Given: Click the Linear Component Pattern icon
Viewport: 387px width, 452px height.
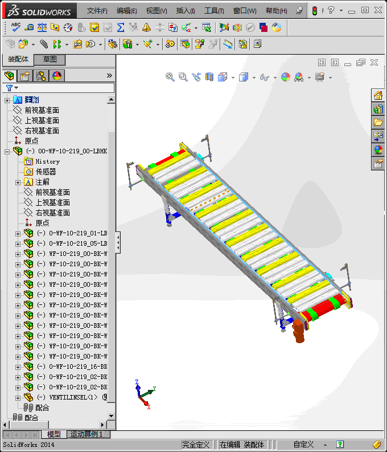Looking at the screenshot, I should [57, 44].
